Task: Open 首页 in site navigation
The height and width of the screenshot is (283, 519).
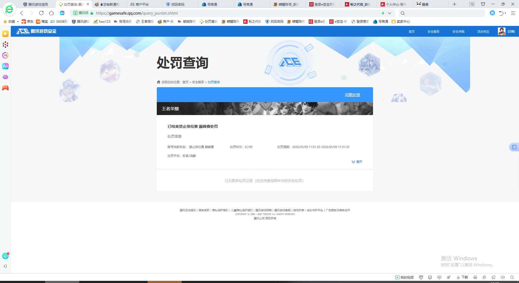Action: point(412,32)
